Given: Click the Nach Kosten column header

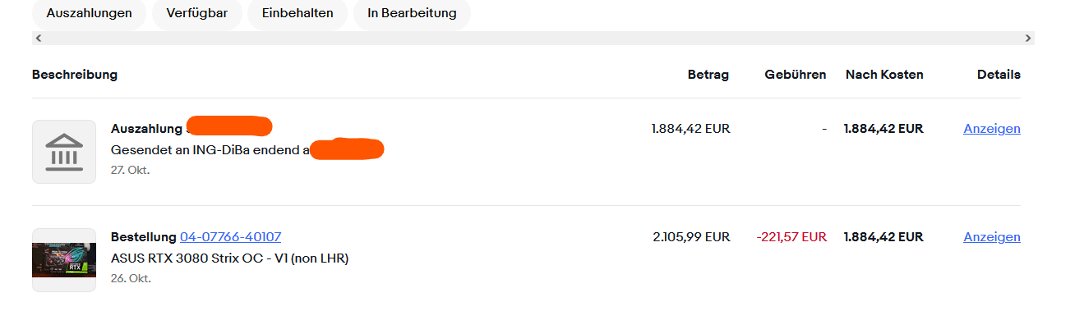Looking at the screenshot, I should coord(884,75).
